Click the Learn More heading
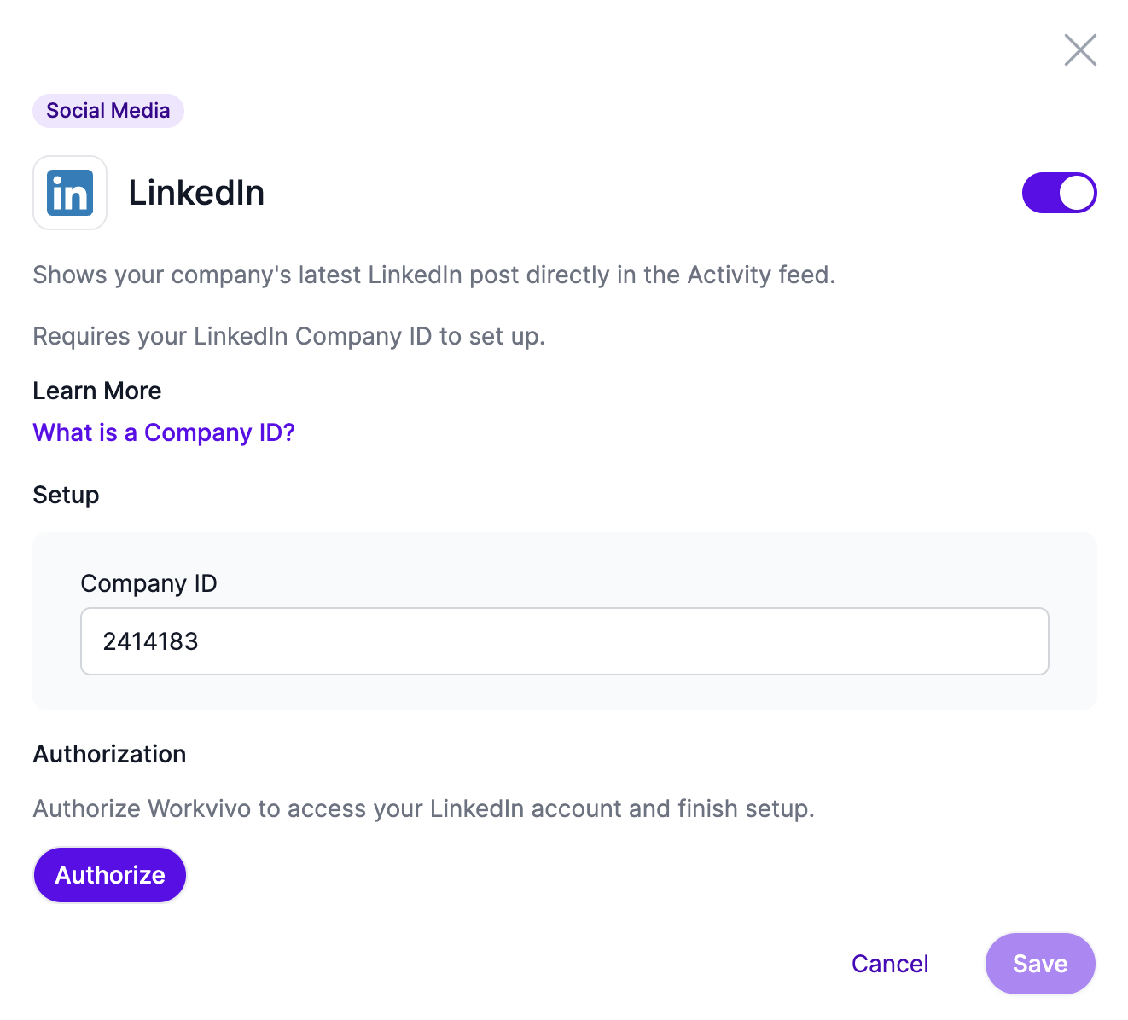 (x=97, y=391)
